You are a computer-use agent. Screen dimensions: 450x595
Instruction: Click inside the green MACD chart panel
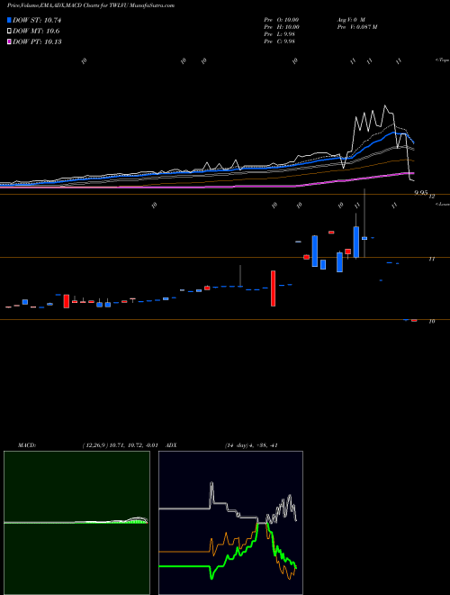(76, 523)
